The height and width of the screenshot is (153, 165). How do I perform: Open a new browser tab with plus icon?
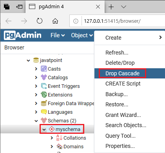(x=111, y=7)
